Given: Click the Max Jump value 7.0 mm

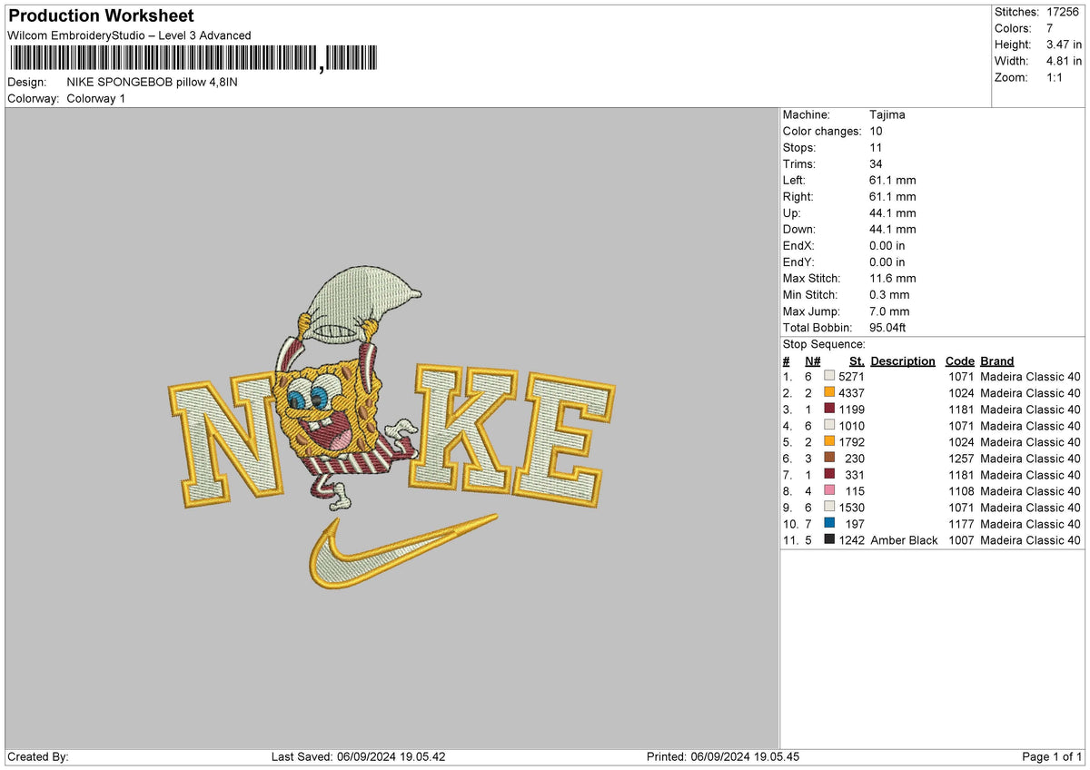Looking at the screenshot, I should (889, 311).
